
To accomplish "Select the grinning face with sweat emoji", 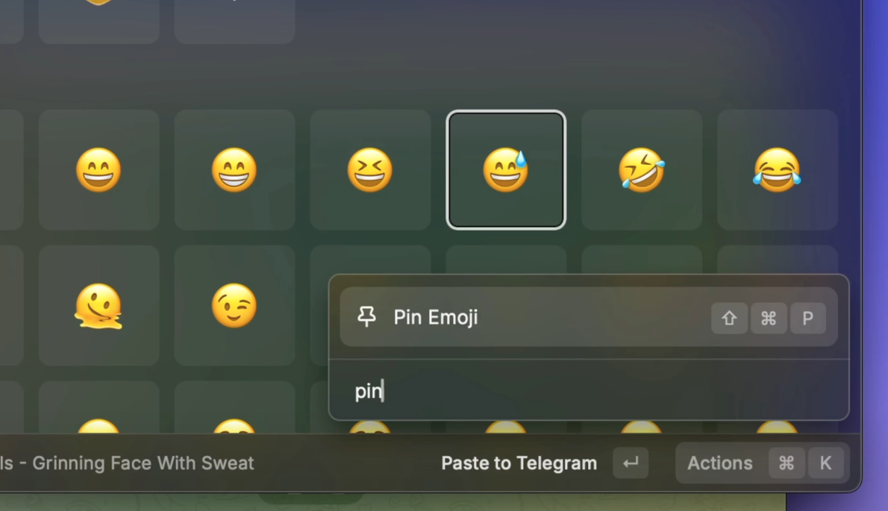I will [x=506, y=170].
